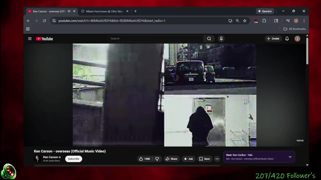The width and height of the screenshot is (321, 180).
Task: Click the vevo logo on video
Action: 300,140
